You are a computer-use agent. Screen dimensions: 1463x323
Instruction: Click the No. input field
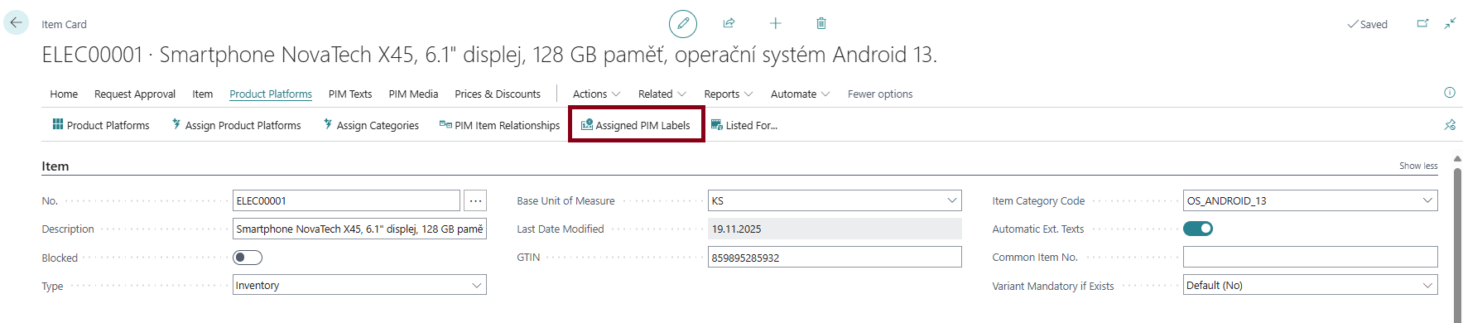point(346,200)
